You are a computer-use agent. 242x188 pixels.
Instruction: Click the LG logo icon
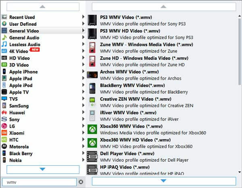pos(4,126)
